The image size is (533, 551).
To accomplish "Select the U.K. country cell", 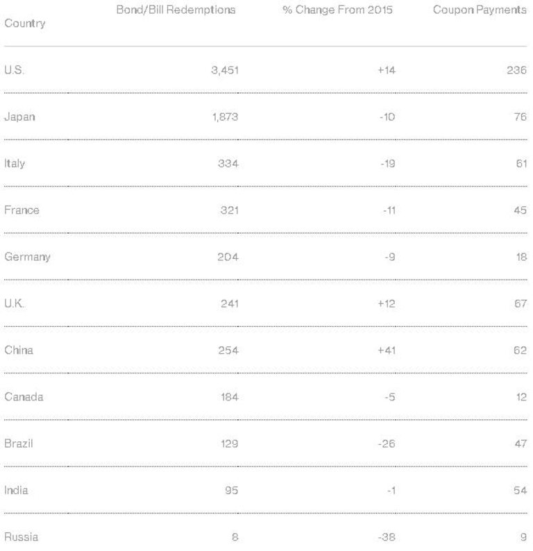I will coord(15,304).
